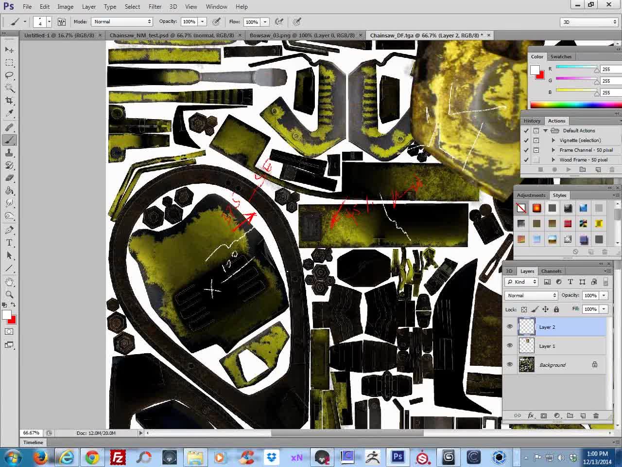Select the Lasso tool
The width and height of the screenshot is (622, 467).
(x=9, y=75)
